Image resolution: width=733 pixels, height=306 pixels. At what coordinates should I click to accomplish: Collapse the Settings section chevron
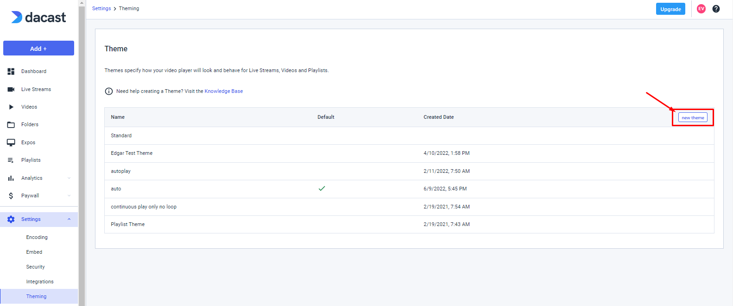(x=69, y=219)
